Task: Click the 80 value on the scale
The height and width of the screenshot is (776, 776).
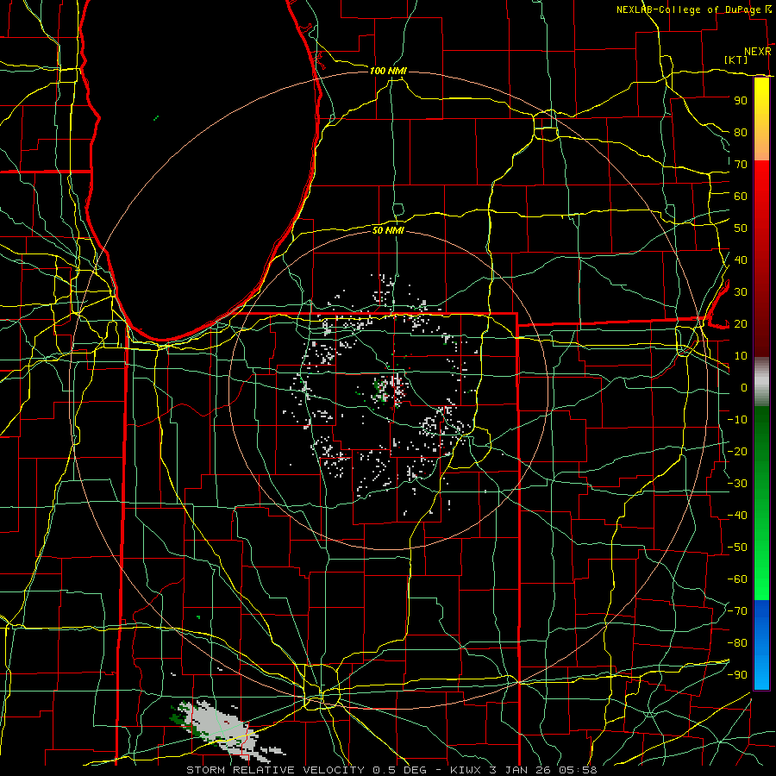Action: click(741, 133)
